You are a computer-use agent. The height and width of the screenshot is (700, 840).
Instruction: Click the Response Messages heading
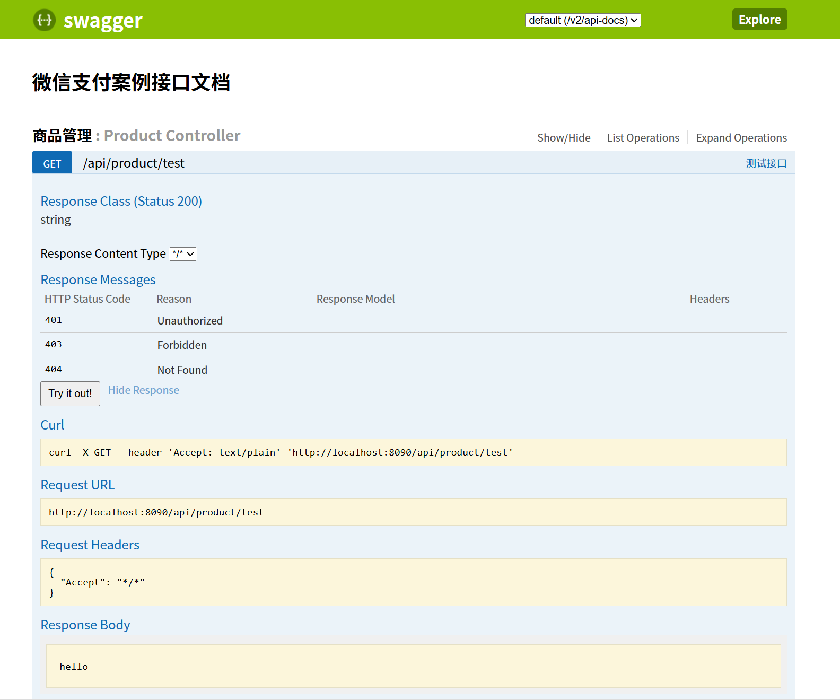(x=98, y=279)
